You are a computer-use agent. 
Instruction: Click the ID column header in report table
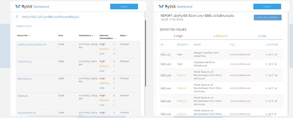(162, 44)
